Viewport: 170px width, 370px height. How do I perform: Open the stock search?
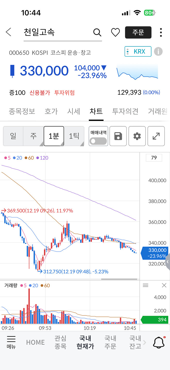coord(97,33)
